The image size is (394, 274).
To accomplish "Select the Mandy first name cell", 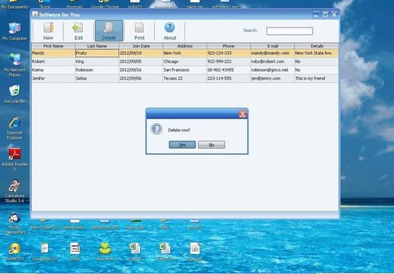I will coord(53,53).
